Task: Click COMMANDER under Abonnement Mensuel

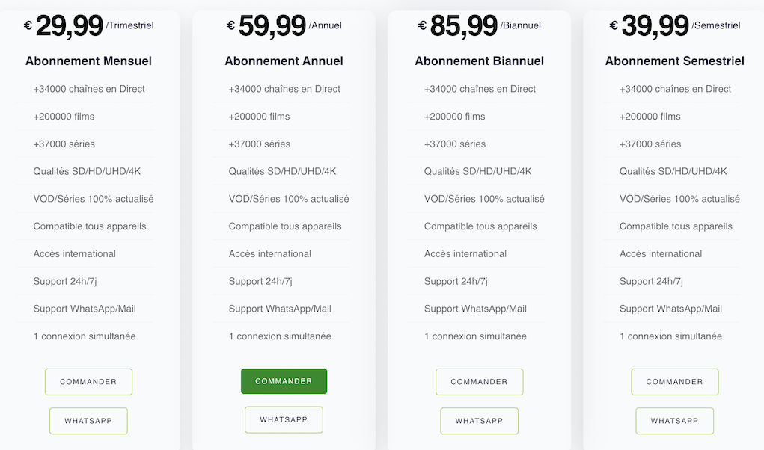Action: pyautogui.click(x=88, y=382)
